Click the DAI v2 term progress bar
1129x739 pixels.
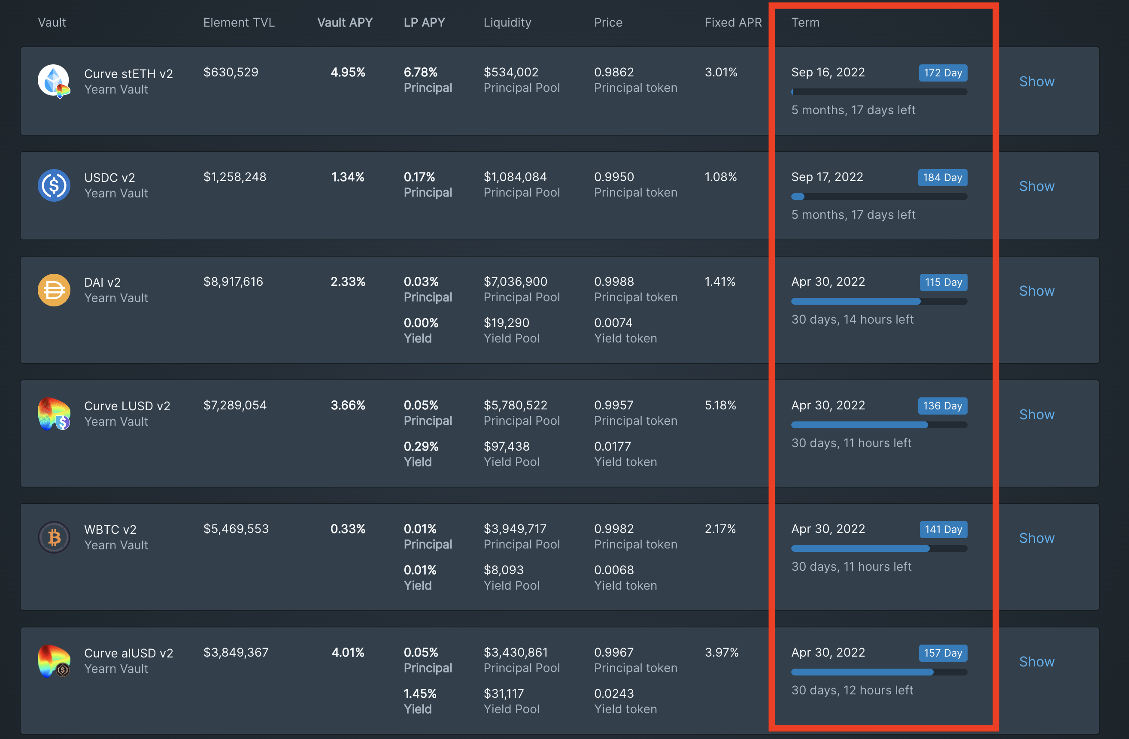(x=879, y=301)
